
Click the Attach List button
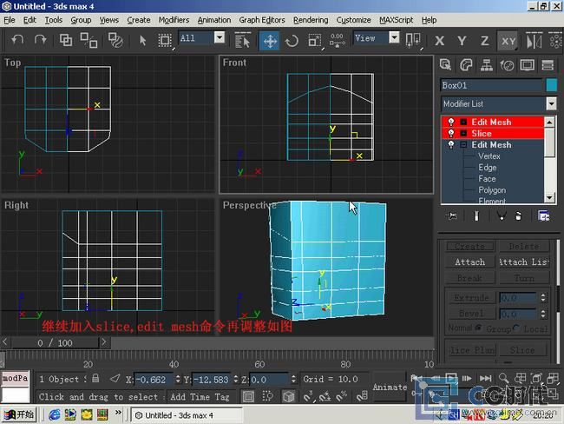[x=524, y=262]
